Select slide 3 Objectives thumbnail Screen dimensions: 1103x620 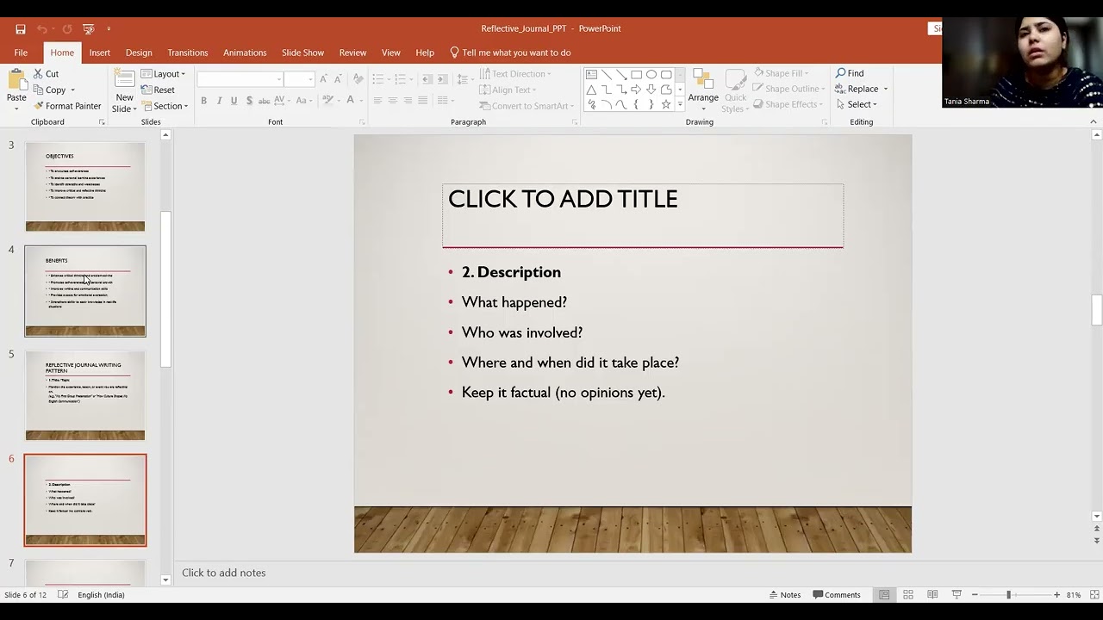pos(85,186)
